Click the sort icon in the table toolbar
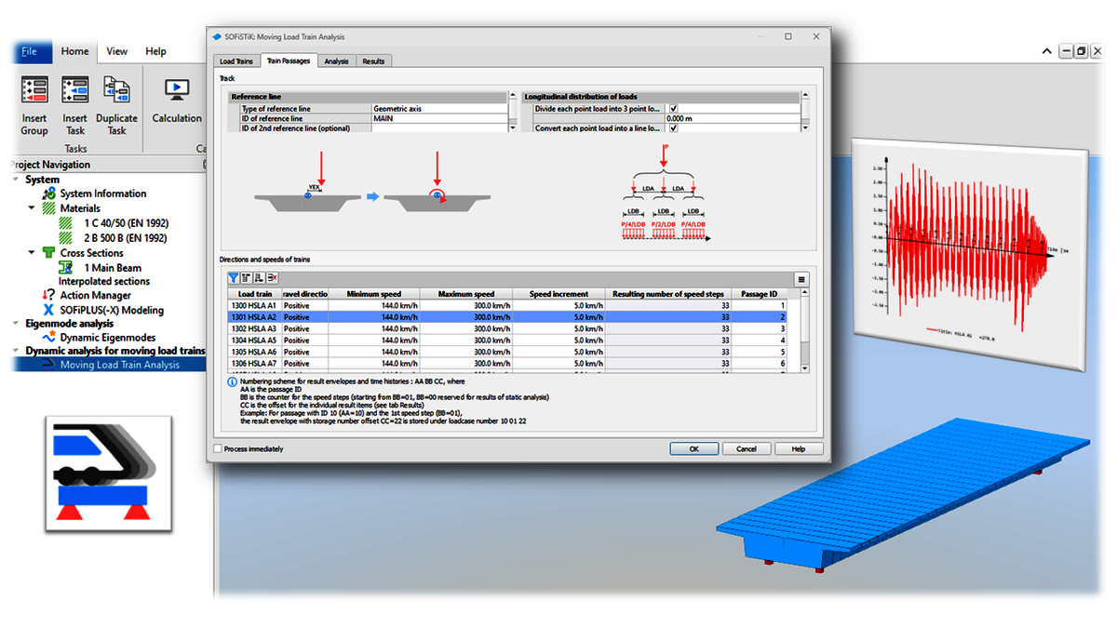This screenshot has width=1117, height=628. (247, 278)
